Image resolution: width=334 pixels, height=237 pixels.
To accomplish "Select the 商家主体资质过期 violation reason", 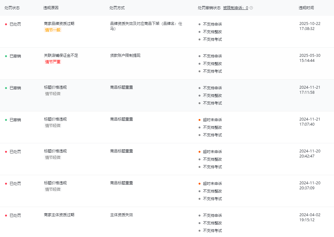I will [x=59, y=215].
